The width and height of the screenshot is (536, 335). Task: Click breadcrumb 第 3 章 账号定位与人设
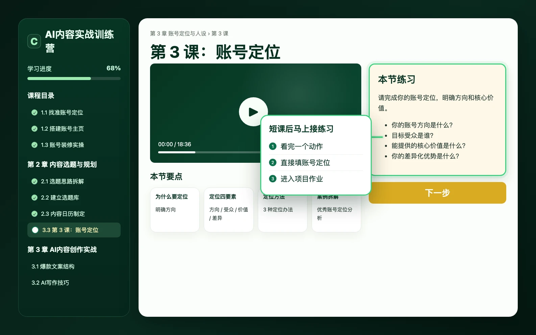click(x=178, y=33)
